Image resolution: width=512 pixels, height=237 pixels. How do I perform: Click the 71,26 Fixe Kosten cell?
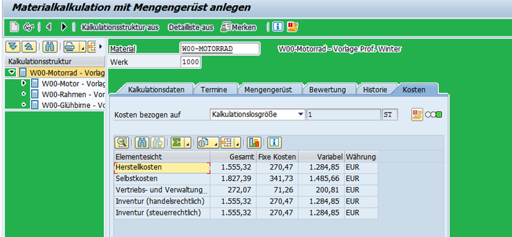click(x=277, y=190)
